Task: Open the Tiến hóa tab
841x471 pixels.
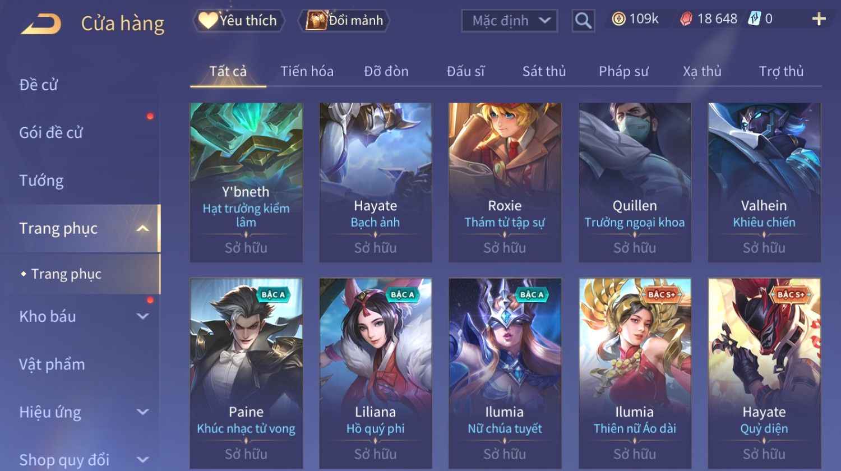Action: 307,71
